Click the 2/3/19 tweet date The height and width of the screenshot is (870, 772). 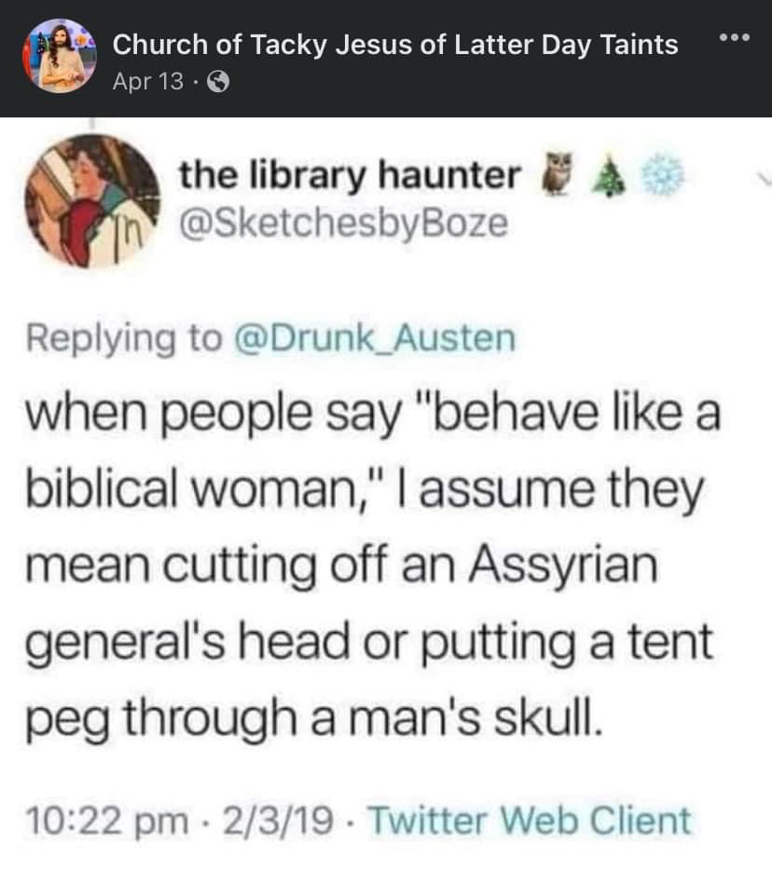(x=278, y=820)
